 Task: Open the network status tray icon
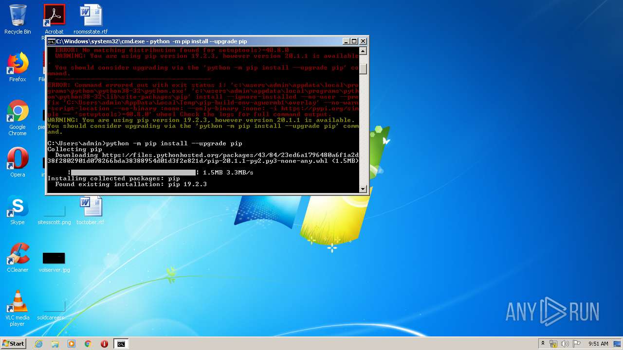click(x=553, y=344)
